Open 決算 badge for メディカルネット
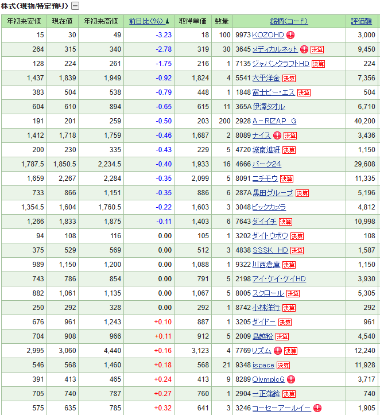The width and height of the screenshot is (380, 415). coord(317,49)
